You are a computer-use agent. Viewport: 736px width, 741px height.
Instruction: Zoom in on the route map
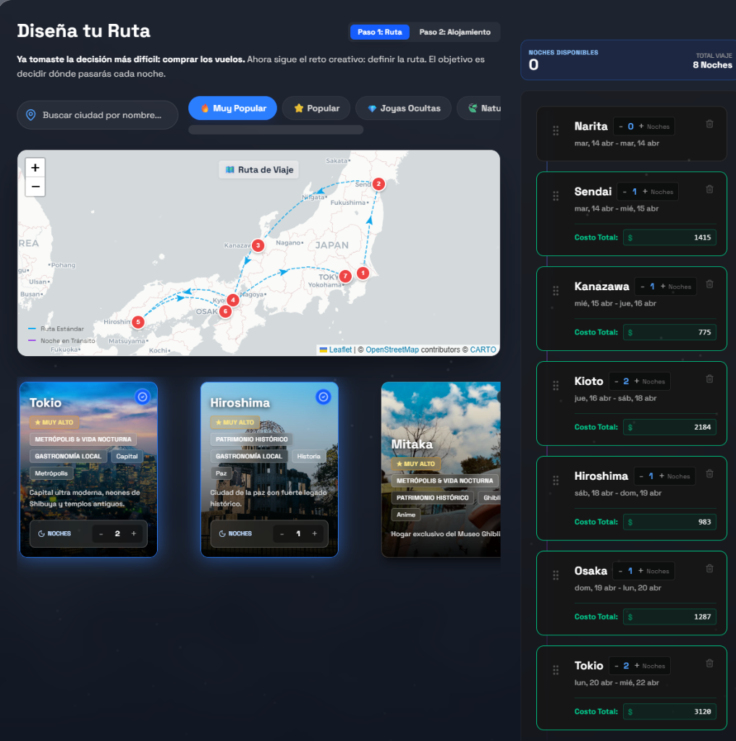pyautogui.click(x=35, y=167)
